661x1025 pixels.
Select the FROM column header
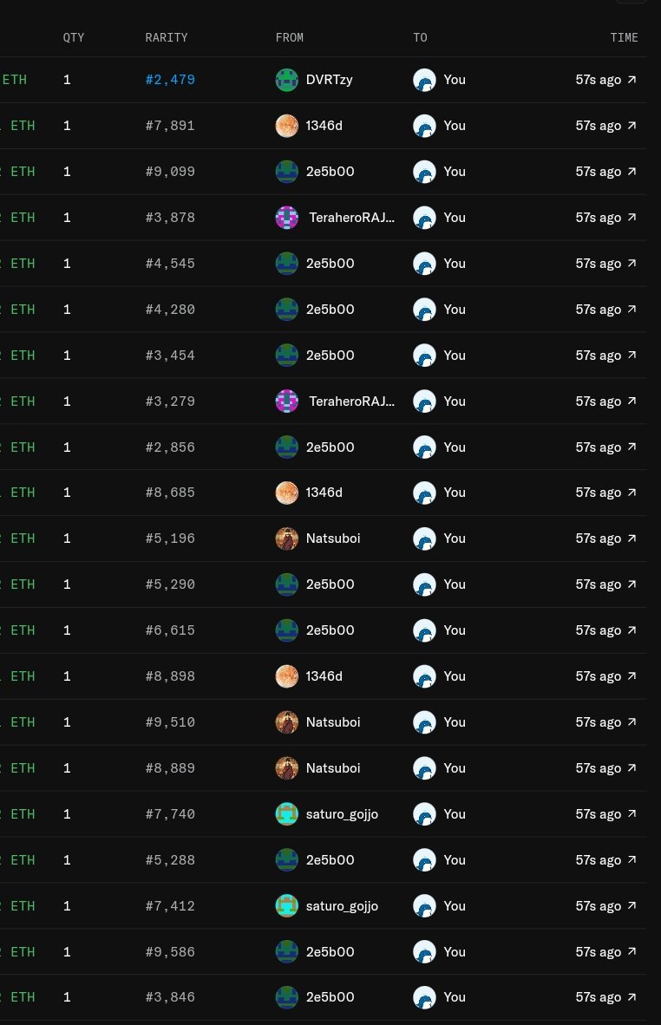pos(289,38)
